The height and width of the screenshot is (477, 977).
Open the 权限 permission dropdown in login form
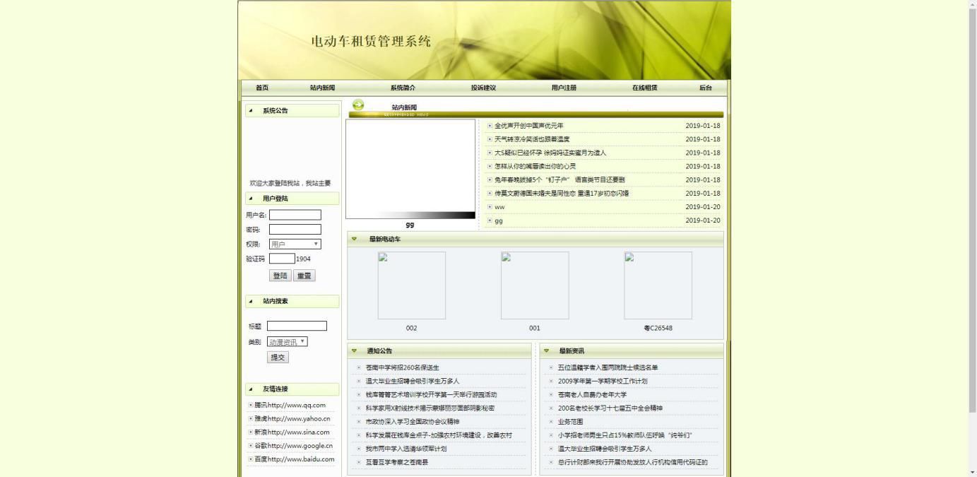[x=295, y=244]
